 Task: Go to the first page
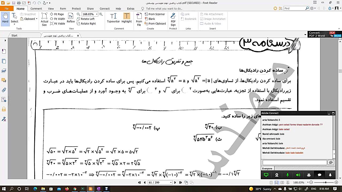139,183
